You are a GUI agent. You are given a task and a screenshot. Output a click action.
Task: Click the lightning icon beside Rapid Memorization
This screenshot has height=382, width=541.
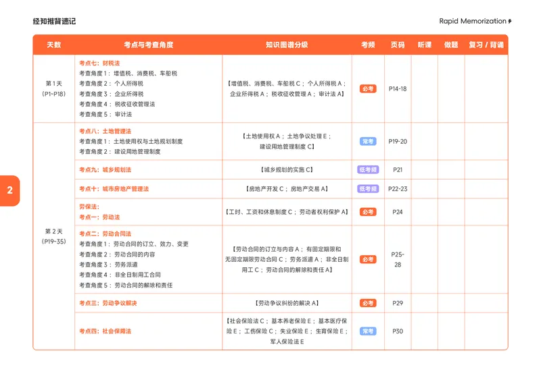pos(510,22)
